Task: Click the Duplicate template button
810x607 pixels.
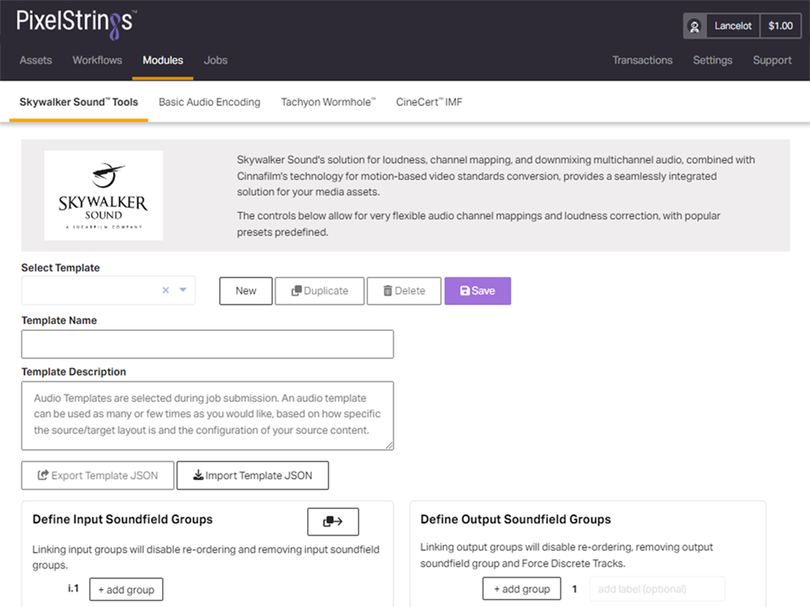Action: [x=319, y=291]
